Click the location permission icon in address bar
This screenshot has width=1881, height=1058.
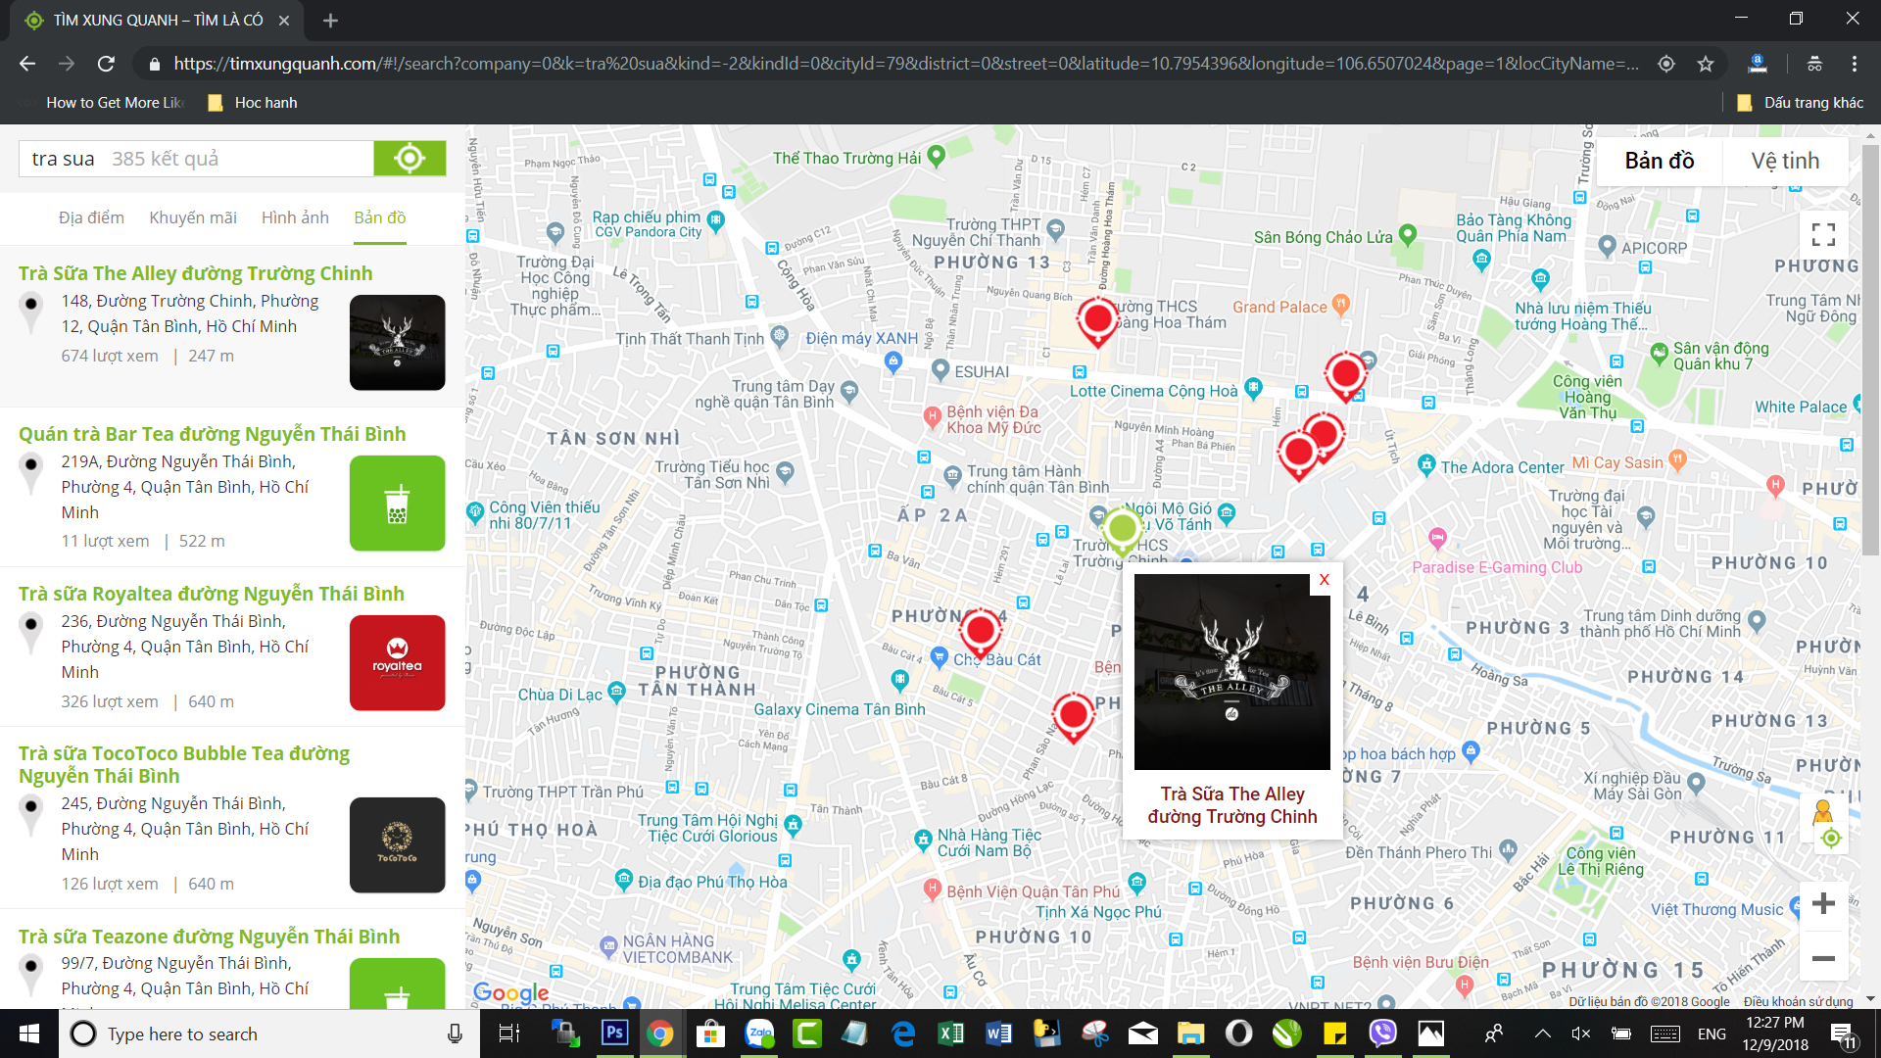point(1666,64)
